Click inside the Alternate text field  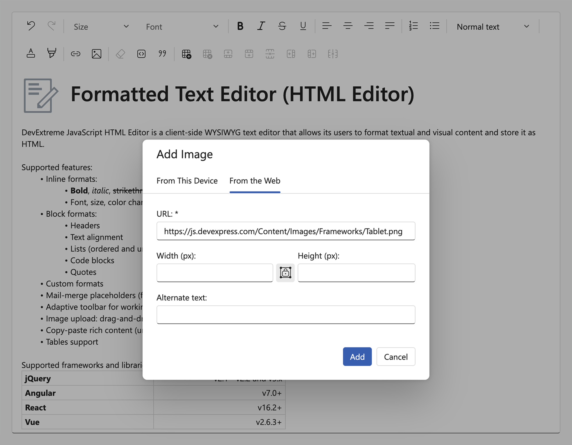pos(286,315)
